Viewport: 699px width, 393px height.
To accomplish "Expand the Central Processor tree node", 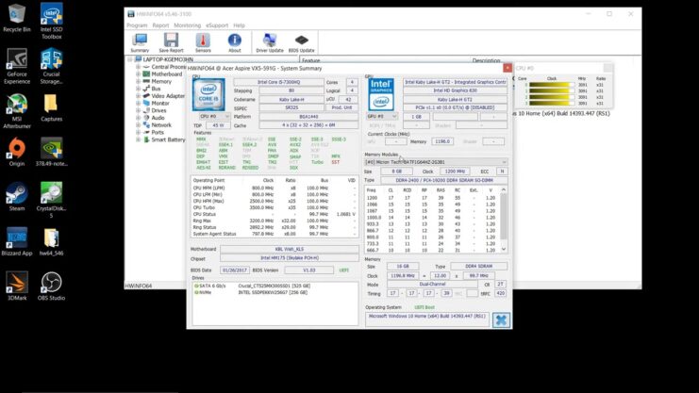I will coord(138,67).
